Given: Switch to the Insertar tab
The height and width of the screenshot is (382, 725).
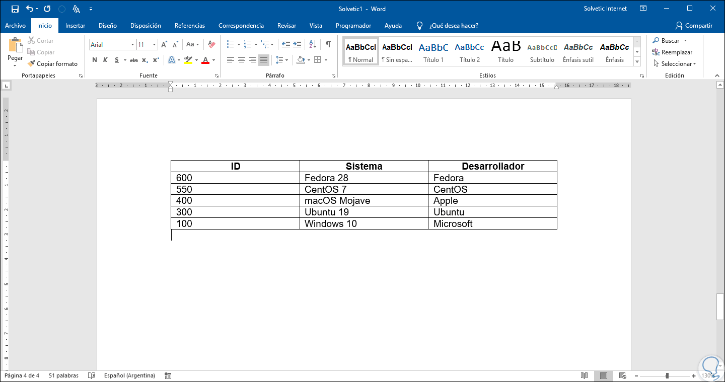Looking at the screenshot, I should click(75, 26).
